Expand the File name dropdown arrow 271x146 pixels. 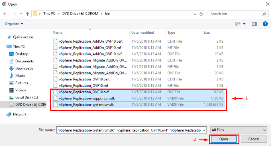204,130
